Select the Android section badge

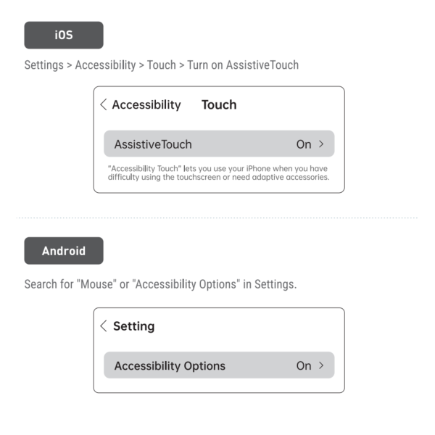pyautogui.click(x=64, y=251)
